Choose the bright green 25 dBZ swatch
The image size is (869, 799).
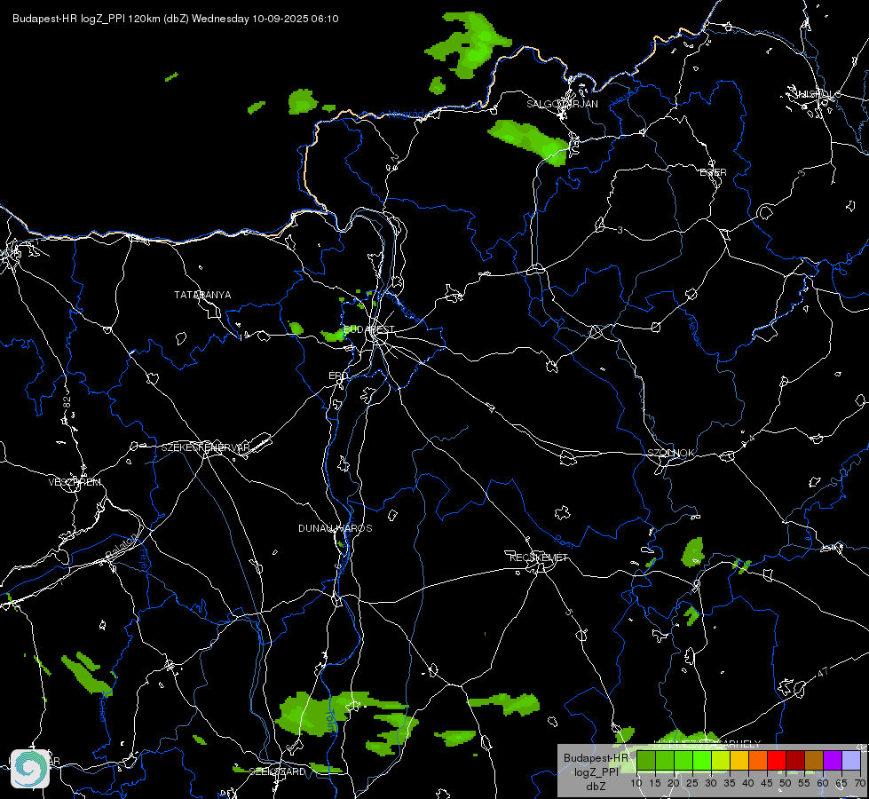(702, 760)
